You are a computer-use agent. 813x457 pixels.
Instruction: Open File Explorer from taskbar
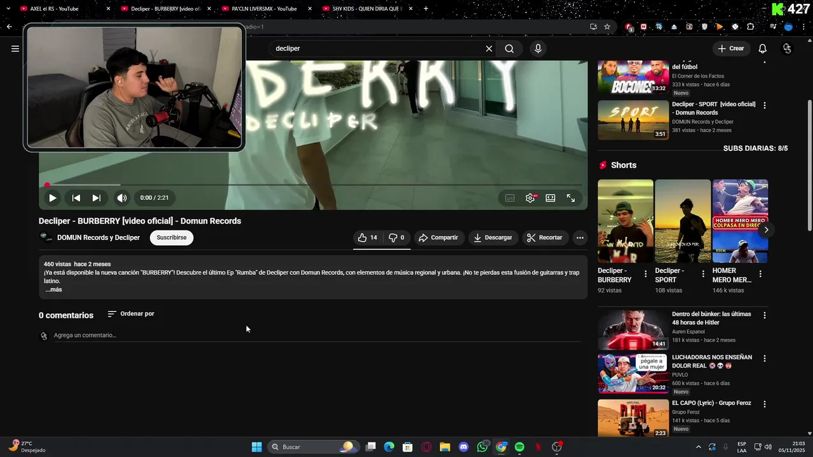tap(445, 447)
